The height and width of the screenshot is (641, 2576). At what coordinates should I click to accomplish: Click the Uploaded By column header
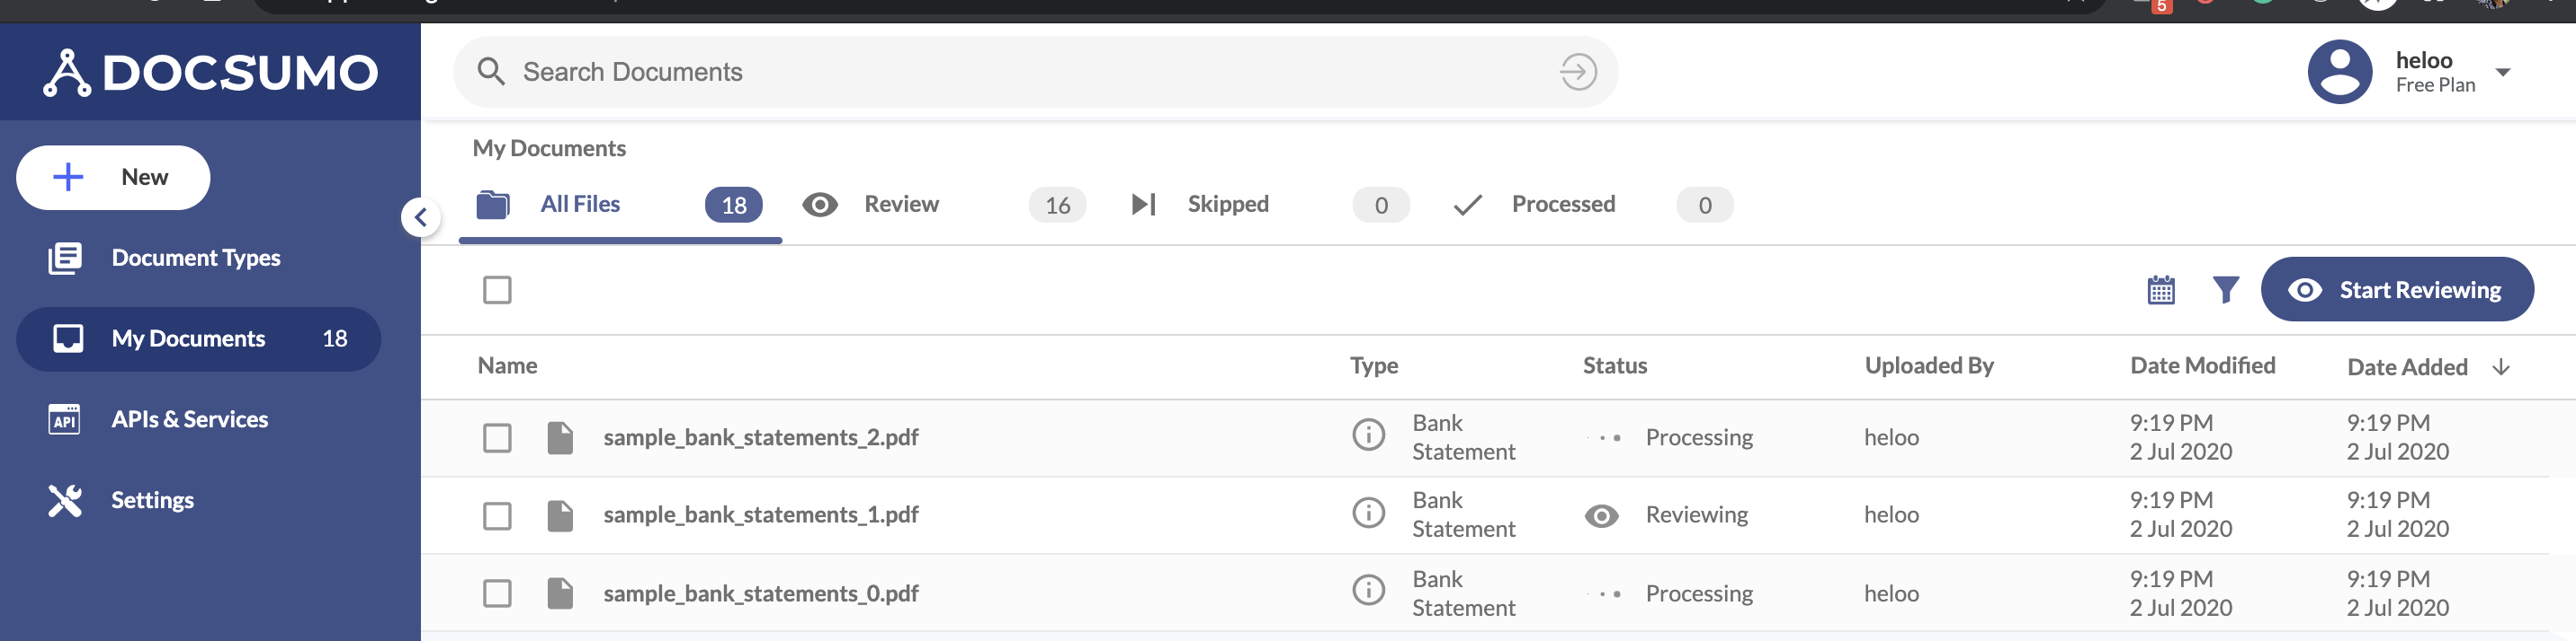(1929, 365)
